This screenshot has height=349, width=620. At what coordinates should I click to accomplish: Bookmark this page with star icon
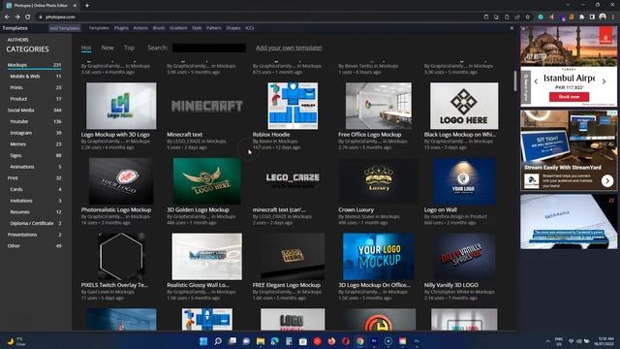coord(527,17)
